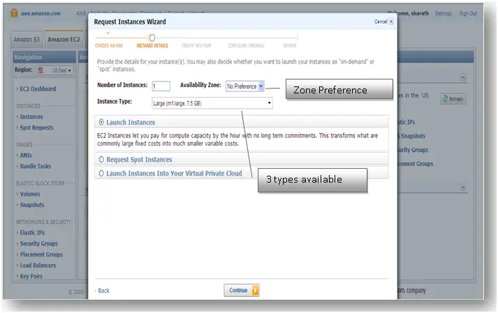Image resolution: width=498 pixels, height=313 pixels.
Task: Click the AWS logo icon
Action: (14, 13)
